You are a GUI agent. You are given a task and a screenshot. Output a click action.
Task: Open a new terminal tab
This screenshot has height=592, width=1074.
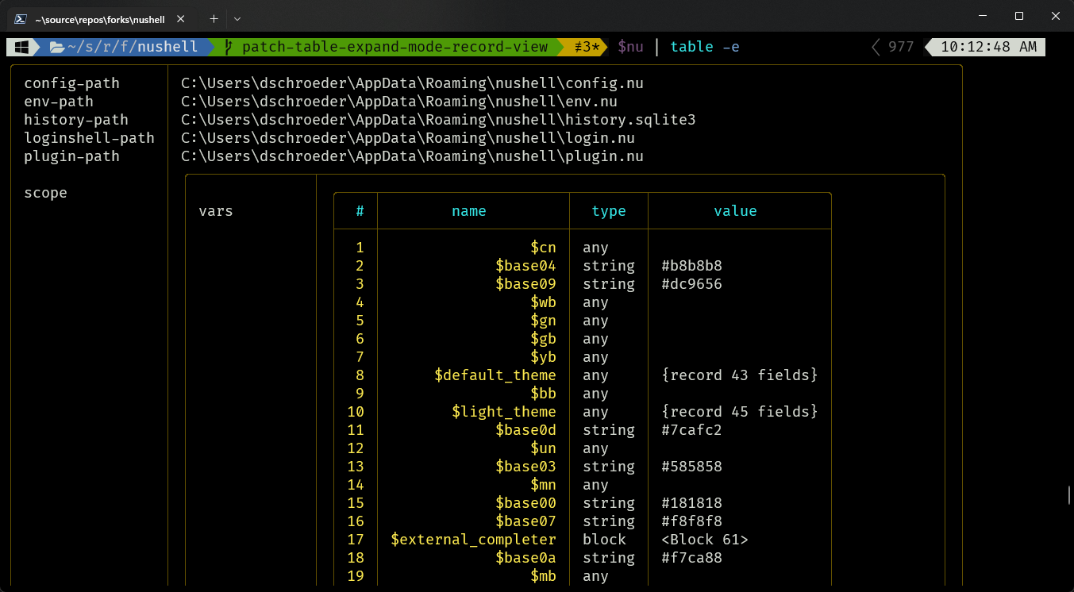(x=214, y=17)
